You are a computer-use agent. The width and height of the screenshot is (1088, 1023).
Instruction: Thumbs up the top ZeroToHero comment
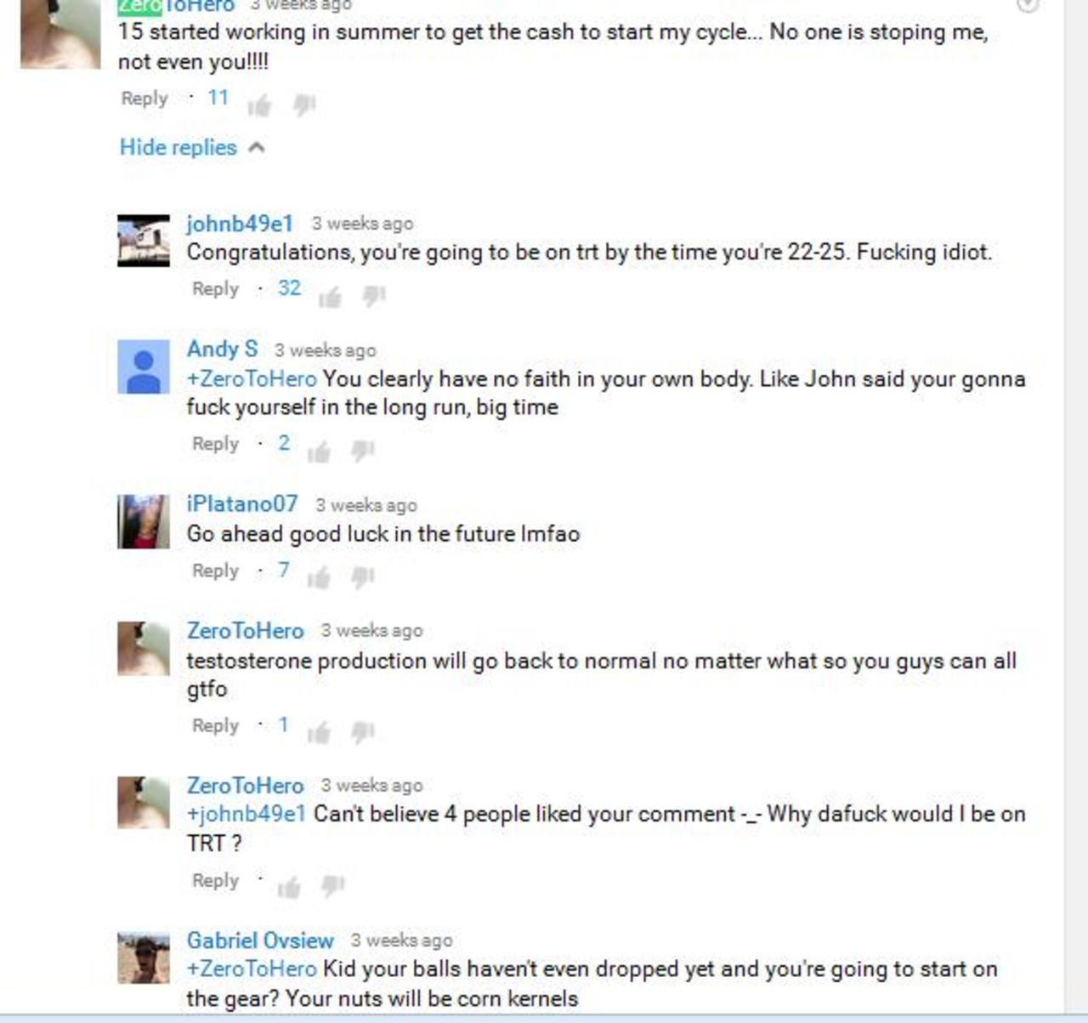260,105
